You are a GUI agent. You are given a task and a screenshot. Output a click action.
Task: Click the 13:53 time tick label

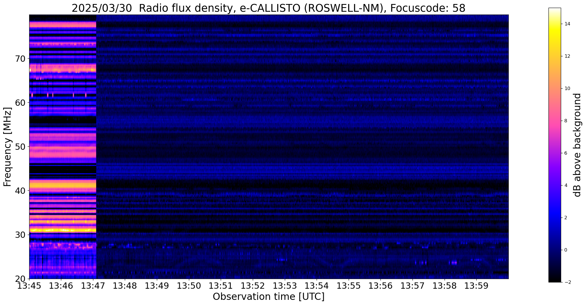click(x=285, y=286)
